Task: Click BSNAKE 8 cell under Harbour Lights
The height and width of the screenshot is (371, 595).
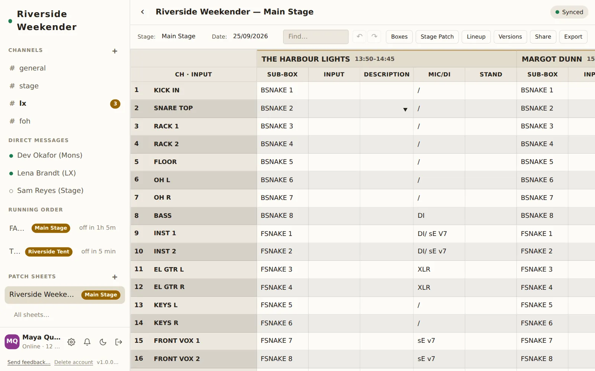Action: 282,216
